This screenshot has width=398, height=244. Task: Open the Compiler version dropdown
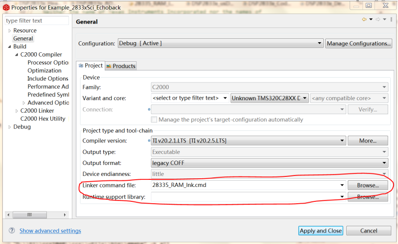(249, 140)
